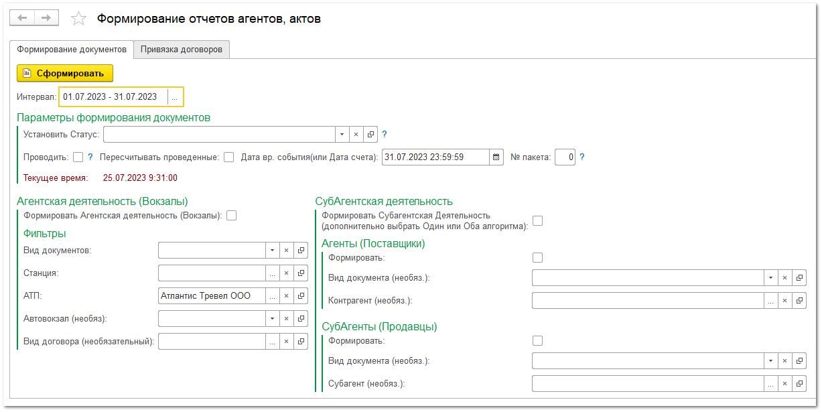The height and width of the screenshot is (412, 822).
Task: Expand Вид документов dropdown
Action: [x=272, y=250]
